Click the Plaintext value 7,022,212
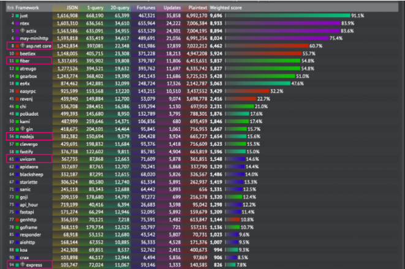Screen dimensions: 405x269 pos(197,46)
